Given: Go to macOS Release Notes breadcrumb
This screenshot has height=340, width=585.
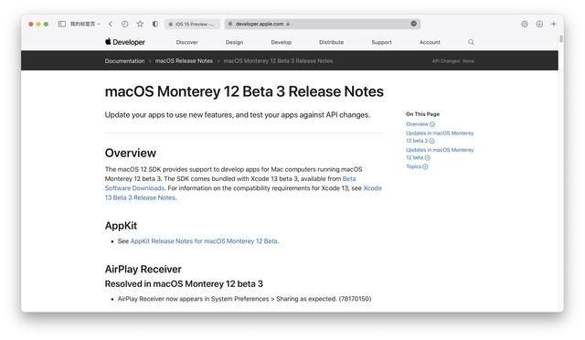Looking at the screenshot, I should [184, 61].
